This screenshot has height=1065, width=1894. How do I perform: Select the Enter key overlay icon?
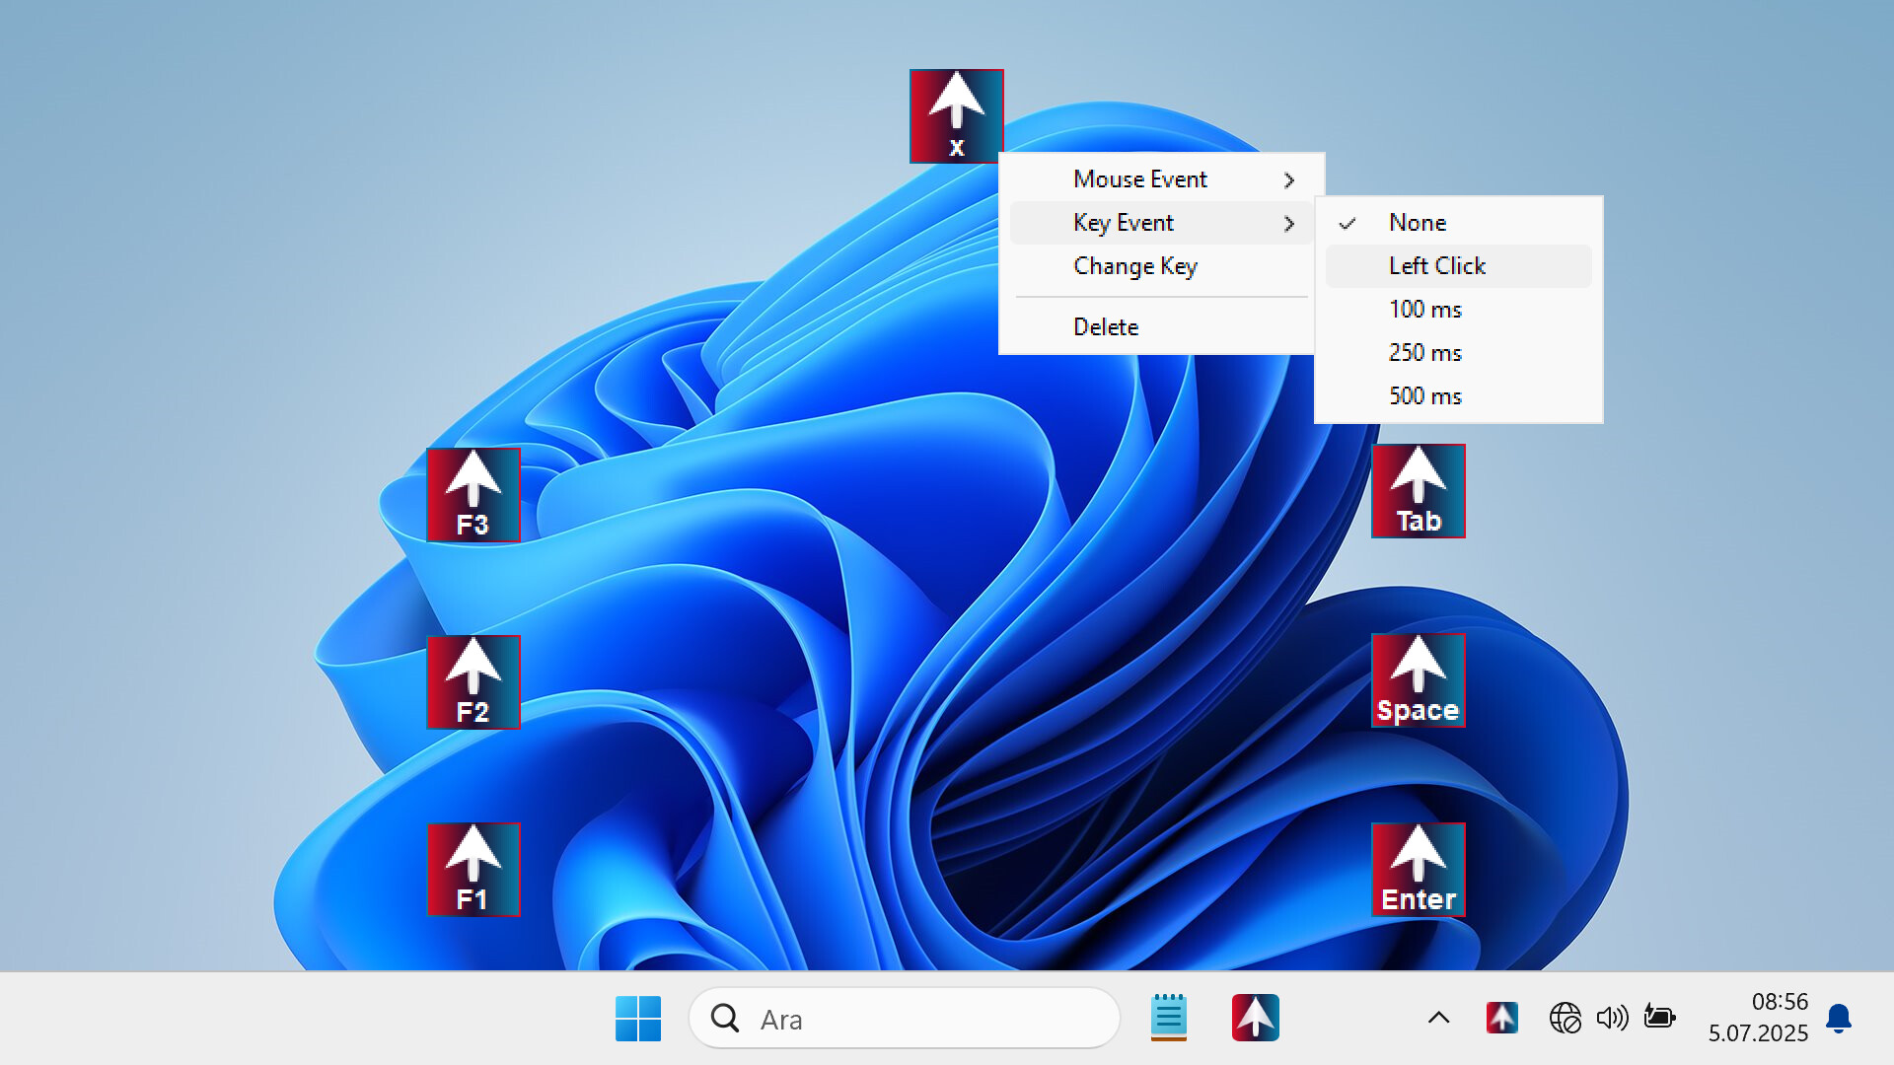click(1418, 868)
